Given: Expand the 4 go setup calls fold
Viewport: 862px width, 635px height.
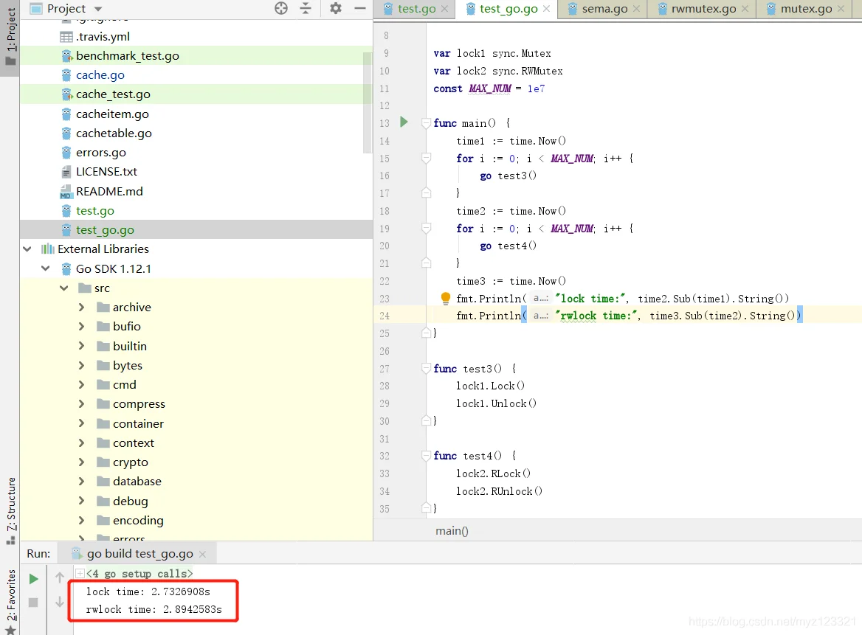Looking at the screenshot, I should 80,574.
